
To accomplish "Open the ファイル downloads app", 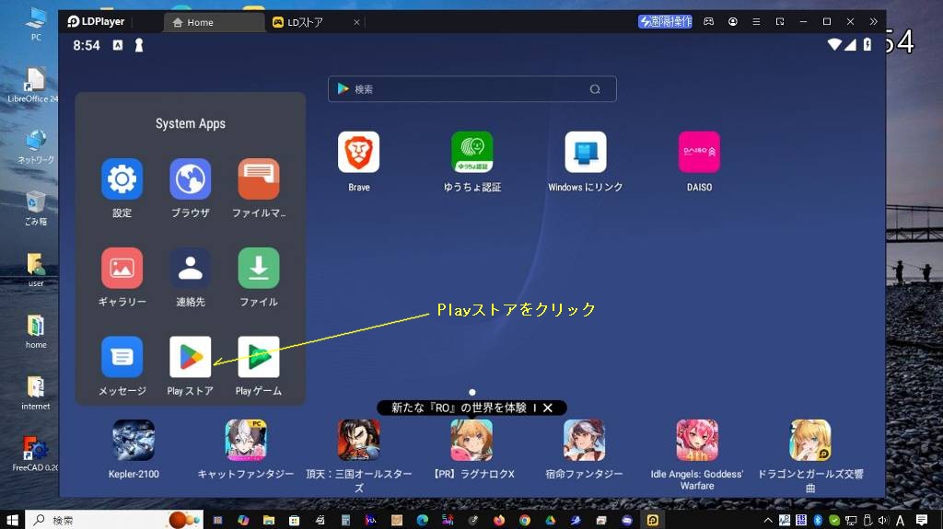I will coord(259,268).
